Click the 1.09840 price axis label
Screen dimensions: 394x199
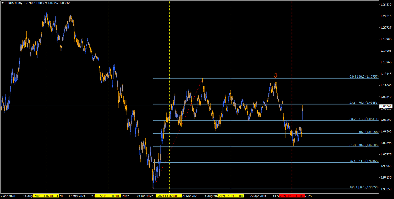tap(386, 97)
